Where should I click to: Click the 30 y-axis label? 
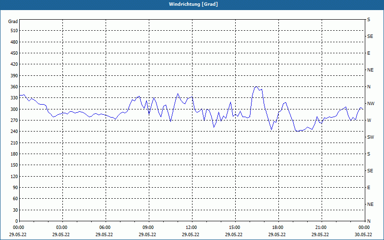15,210
